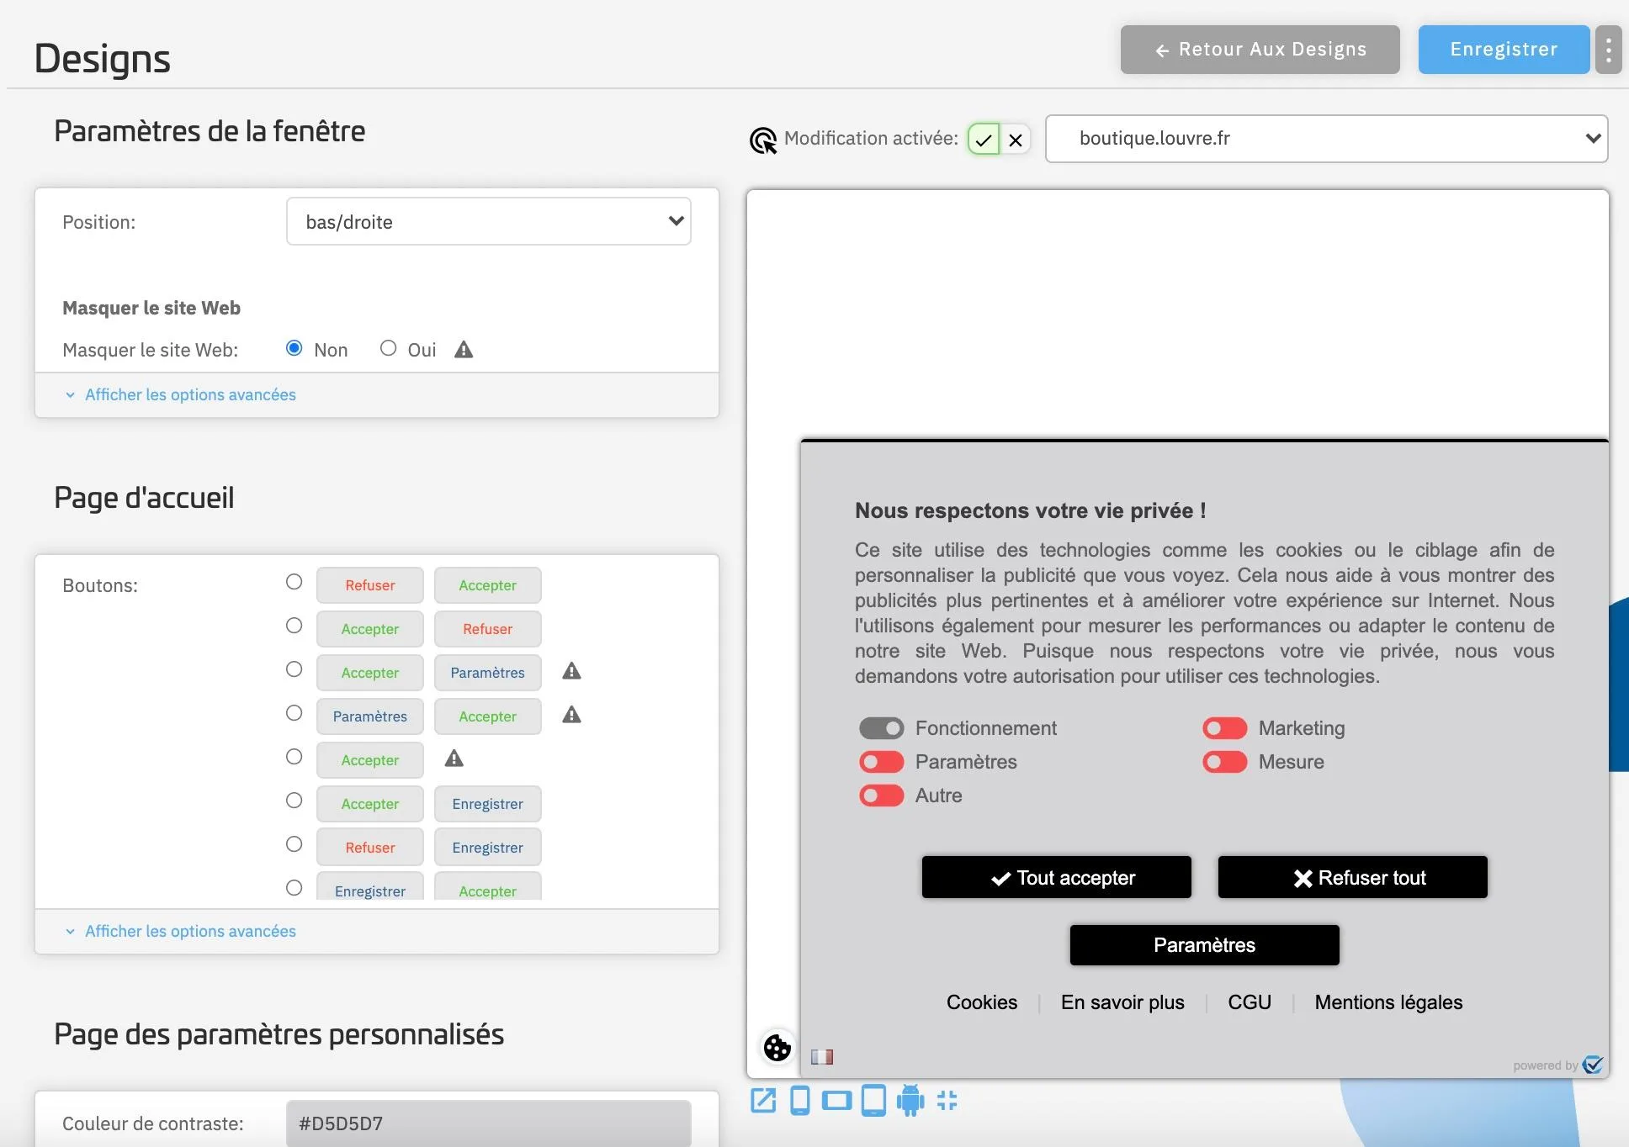Open the three-dot more options menu

[1609, 50]
